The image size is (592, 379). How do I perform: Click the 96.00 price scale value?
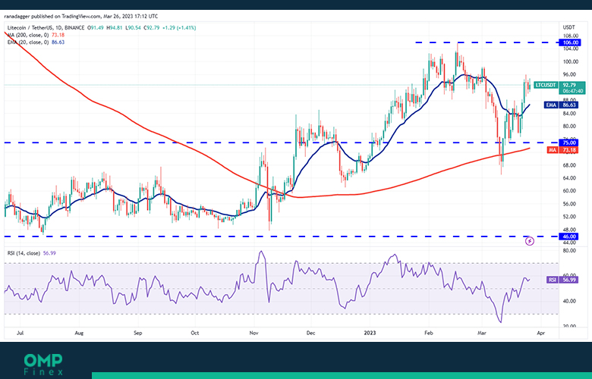[571, 74]
